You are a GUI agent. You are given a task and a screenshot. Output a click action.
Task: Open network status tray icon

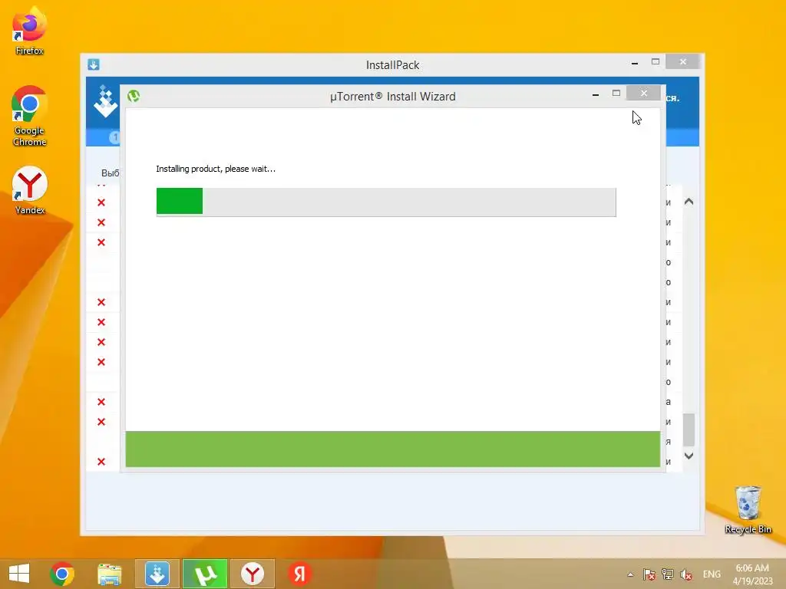[668, 574]
